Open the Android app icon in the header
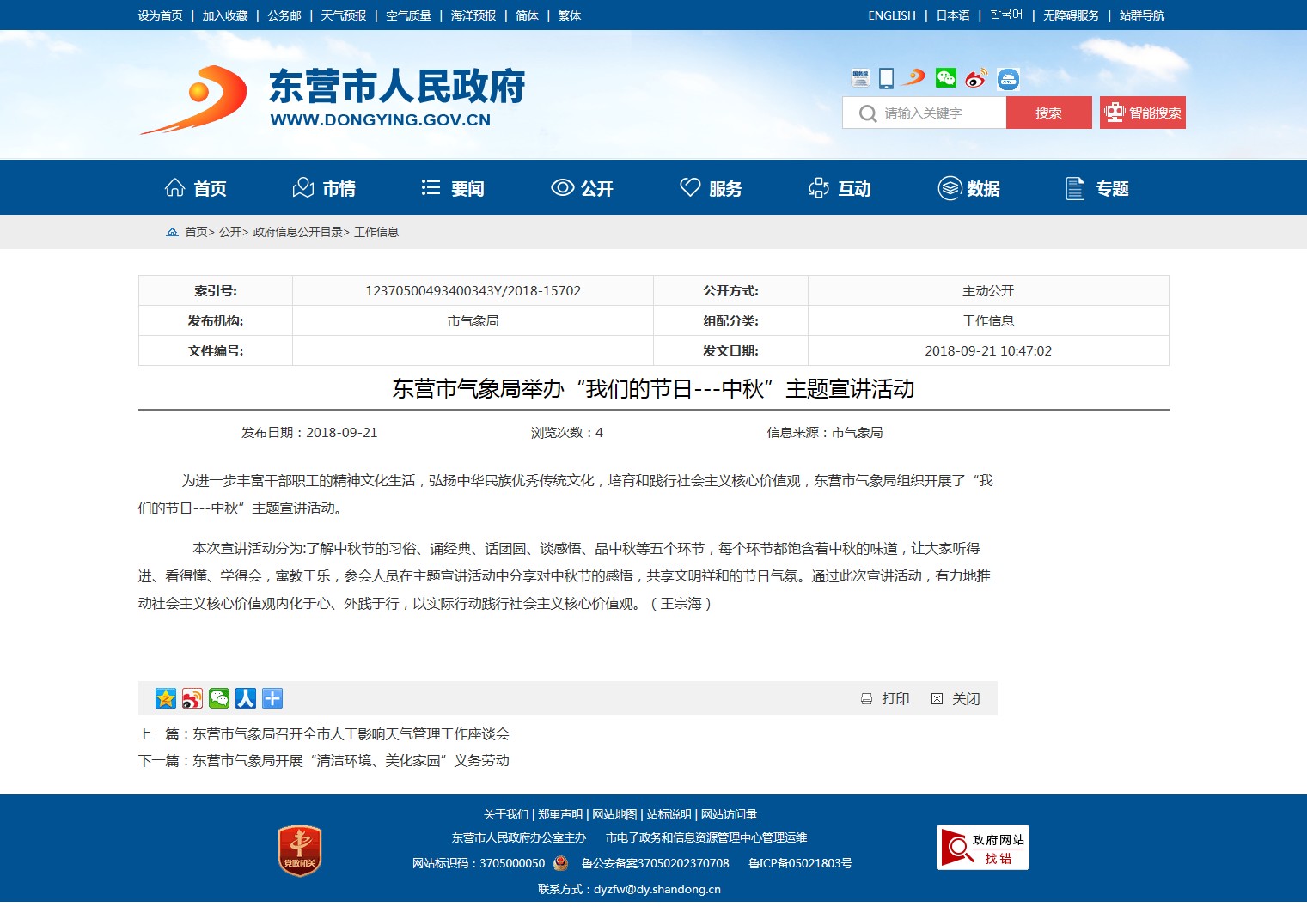 tap(1008, 79)
